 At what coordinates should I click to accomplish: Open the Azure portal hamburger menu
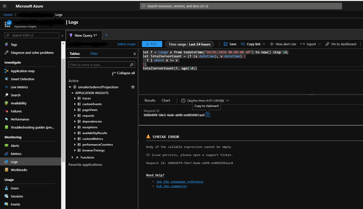[x=5, y=6]
